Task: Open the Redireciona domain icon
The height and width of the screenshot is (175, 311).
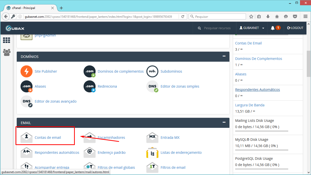Action: coord(90,86)
